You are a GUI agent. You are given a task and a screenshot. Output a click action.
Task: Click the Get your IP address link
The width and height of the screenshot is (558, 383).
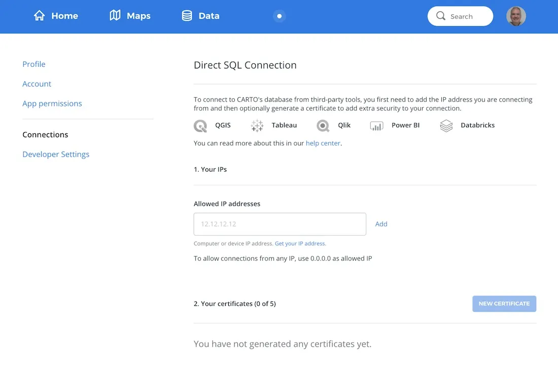coord(300,243)
